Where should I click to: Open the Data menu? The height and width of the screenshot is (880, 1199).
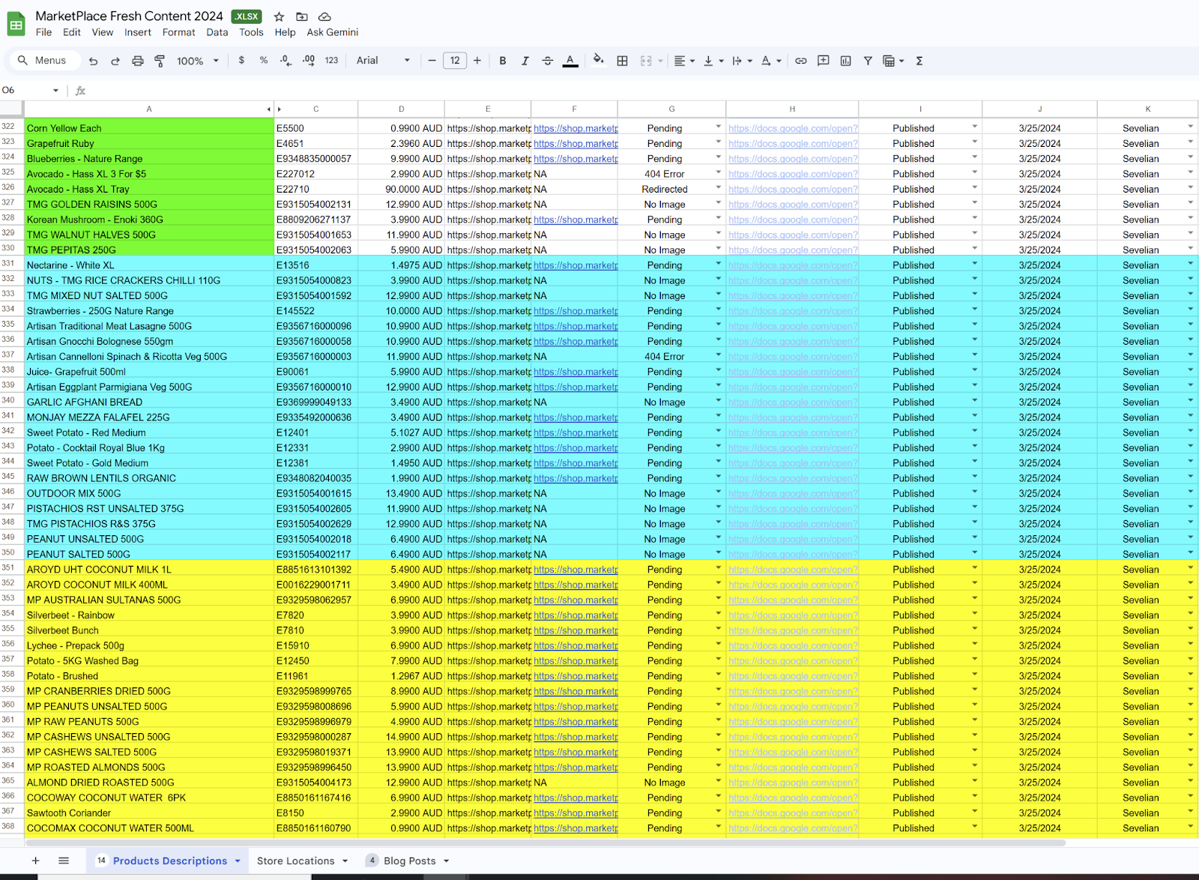217,32
